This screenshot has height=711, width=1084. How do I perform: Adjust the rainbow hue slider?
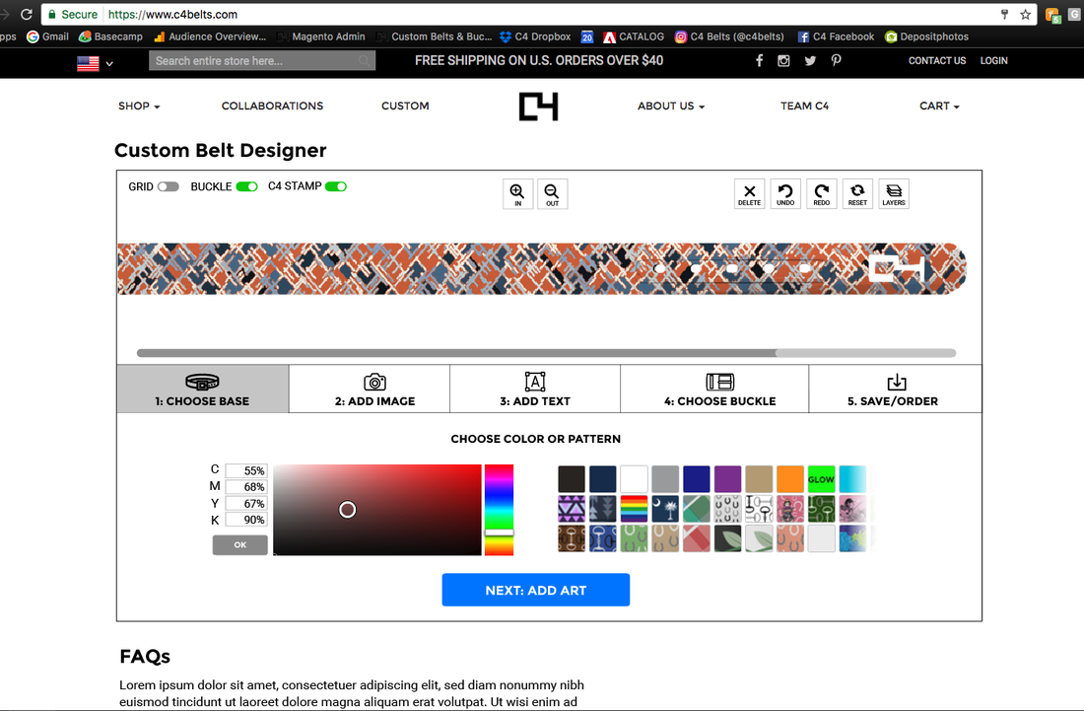500,510
